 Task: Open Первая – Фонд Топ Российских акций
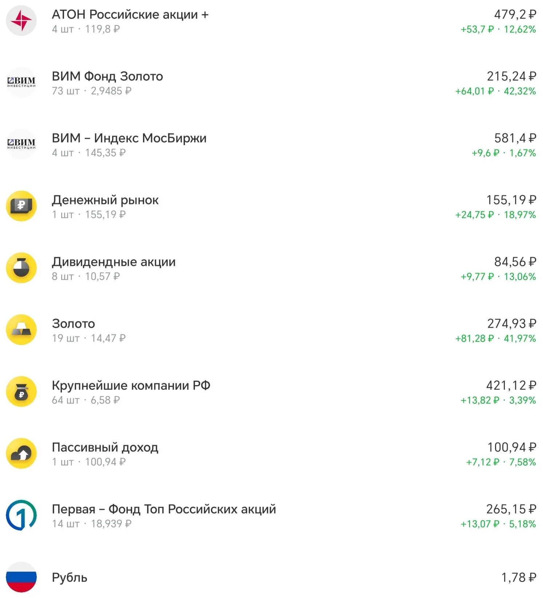[271, 516]
